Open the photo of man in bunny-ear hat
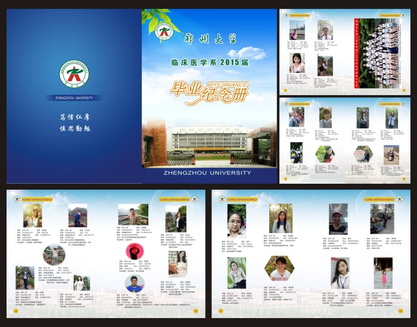The image size is (417, 327). (338, 219)
